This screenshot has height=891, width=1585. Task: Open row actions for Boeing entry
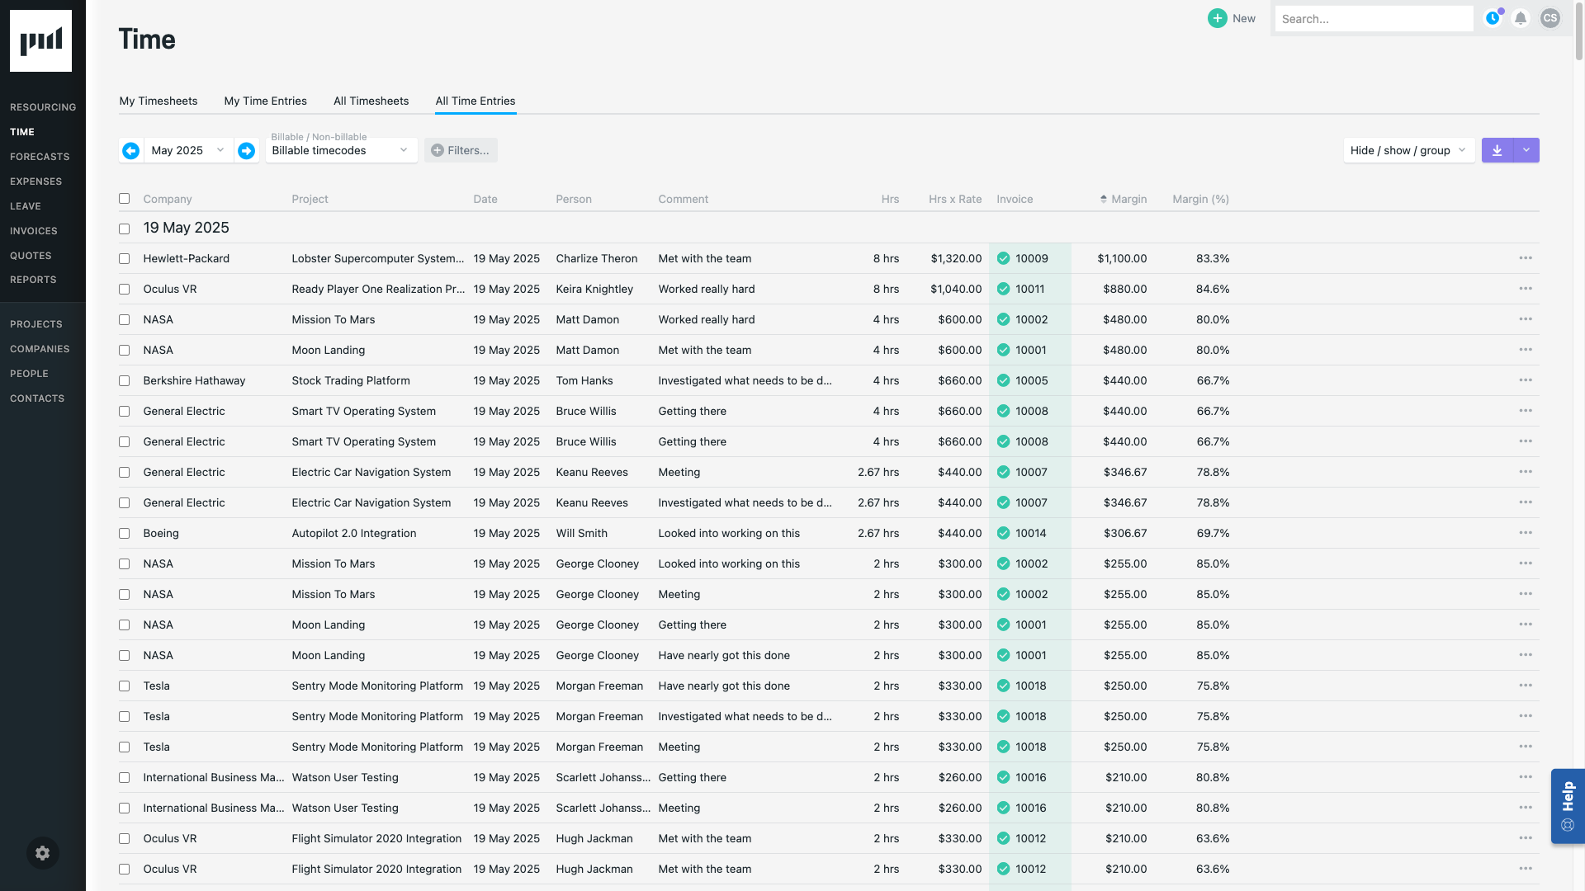coord(1526,533)
